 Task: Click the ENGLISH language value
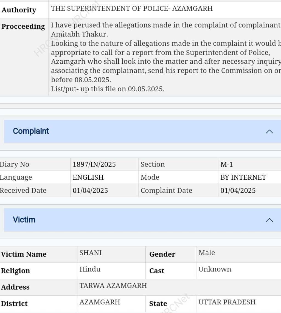[88, 177]
